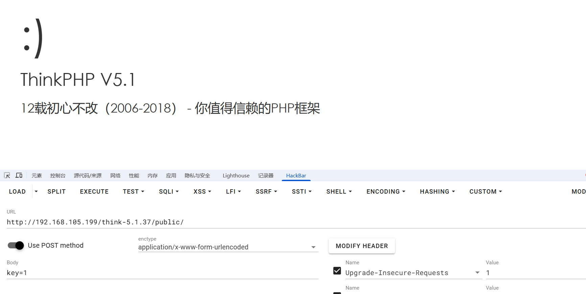586x294 pixels.
Task: Uncheck the Upgrade-Insecure-Requests header checkbox
Action: 337,271
